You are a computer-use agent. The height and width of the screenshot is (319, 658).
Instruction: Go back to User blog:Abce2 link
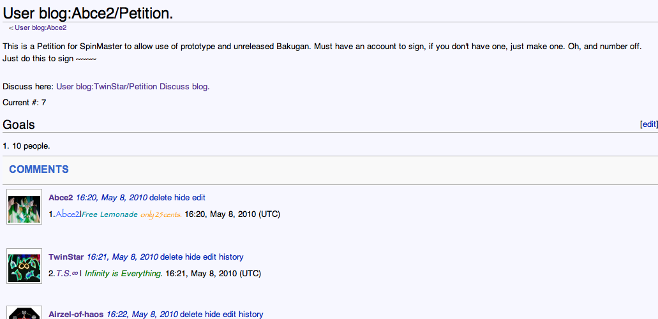tap(40, 28)
